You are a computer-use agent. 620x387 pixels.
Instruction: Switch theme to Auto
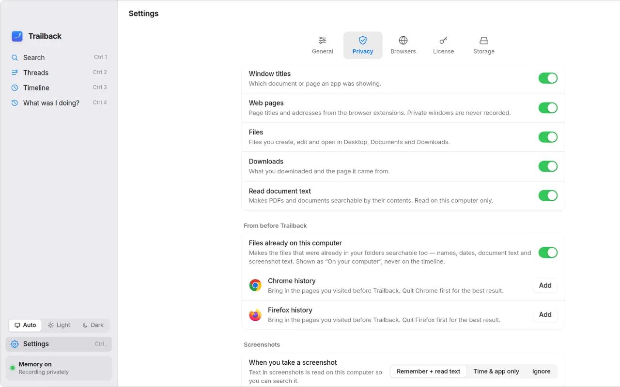tap(25, 325)
